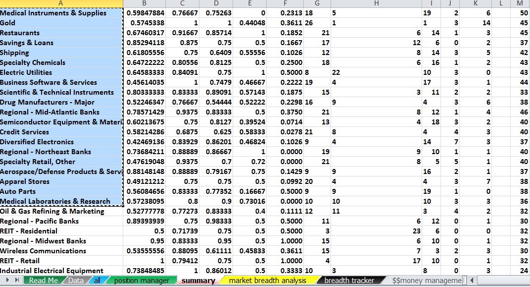This screenshot has height=287, width=530.
Task: Select column E header
Action: [x=250, y=3]
